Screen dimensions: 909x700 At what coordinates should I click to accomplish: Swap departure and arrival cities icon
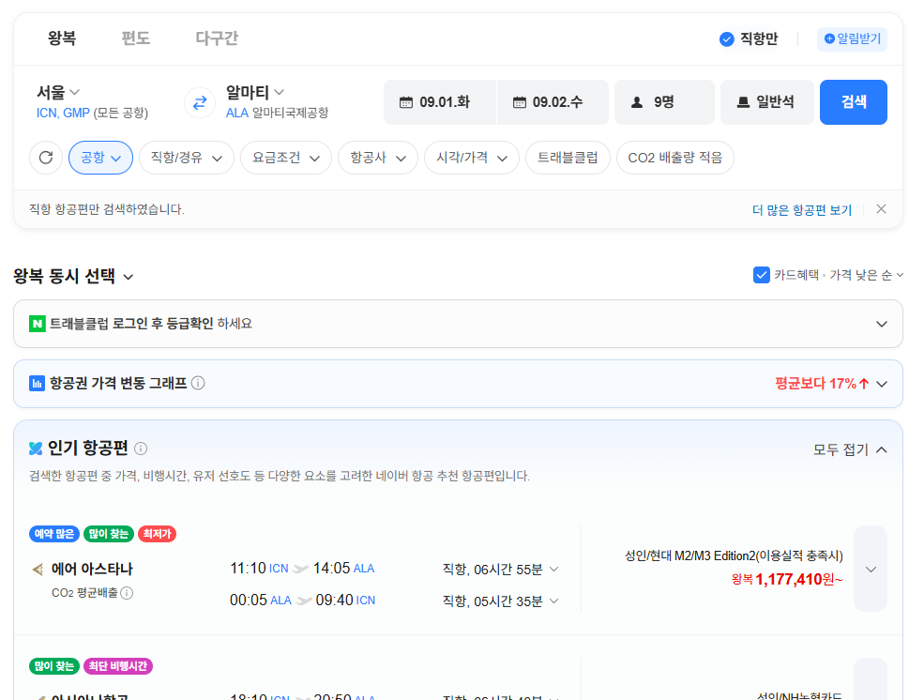tap(200, 102)
